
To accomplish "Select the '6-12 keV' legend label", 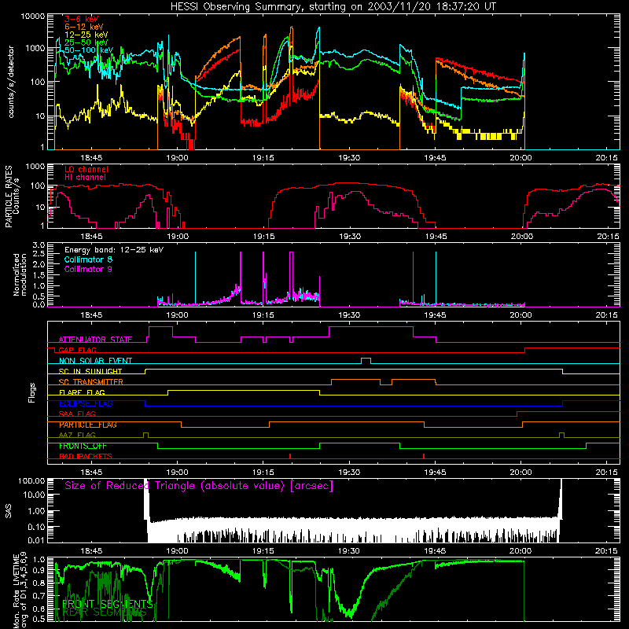I will pos(83,27).
